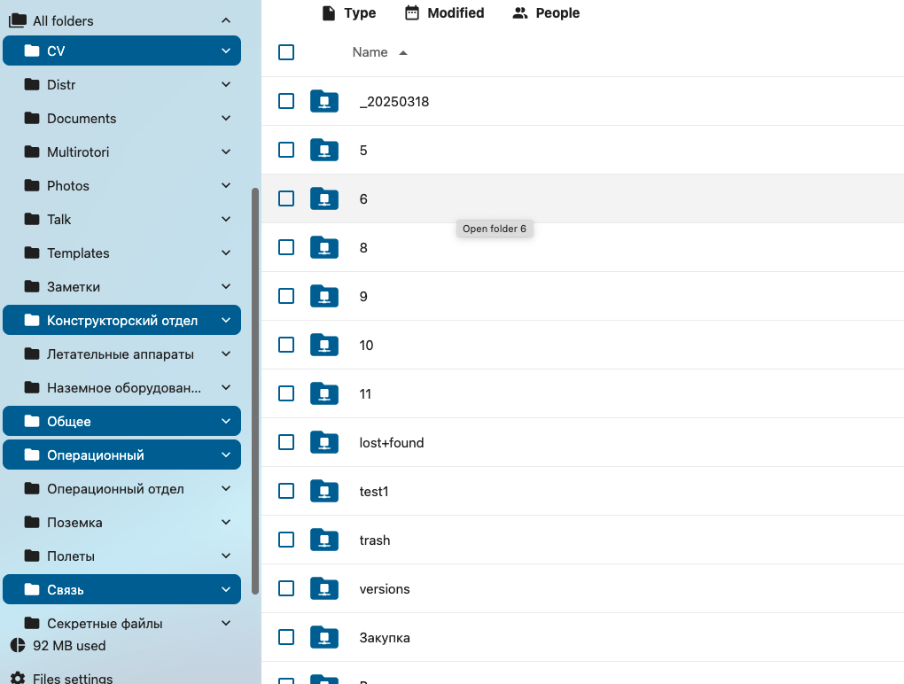Viewport: 904px width, 684px height.
Task: Open the versions folder
Action: coord(385,588)
